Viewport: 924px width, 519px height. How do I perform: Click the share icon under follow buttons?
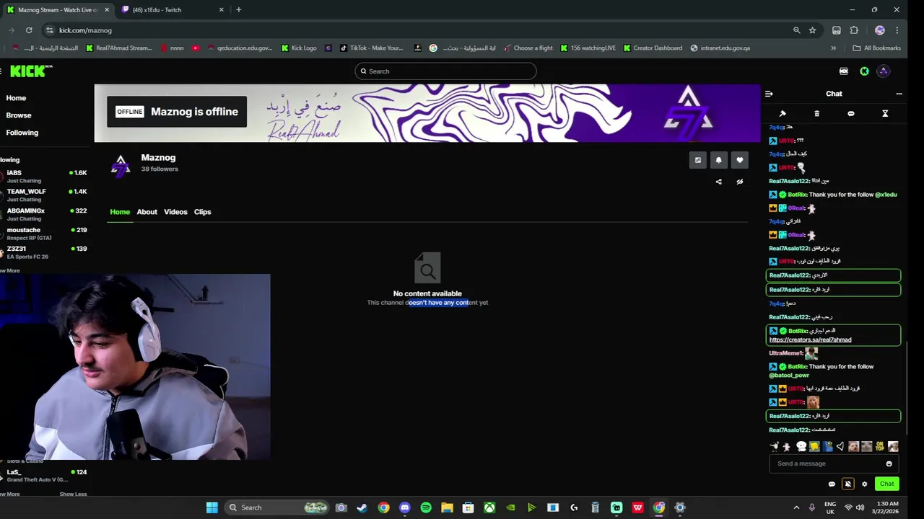[718, 182]
